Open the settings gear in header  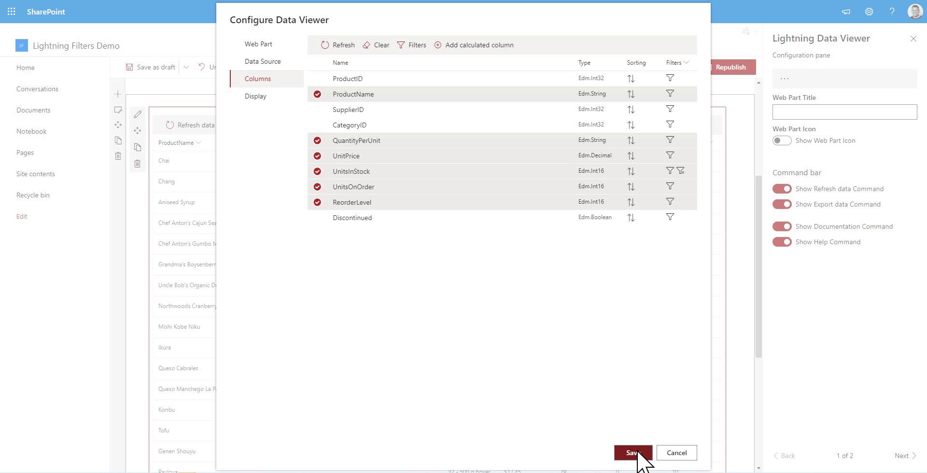pyautogui.click(x=869, y=12)
